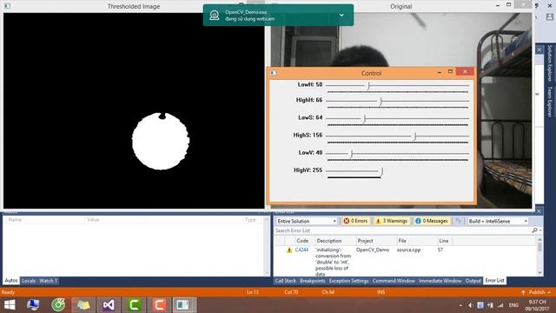Click the ENG language indicator
Screen dimensions: 556x313
pos(513,305)
